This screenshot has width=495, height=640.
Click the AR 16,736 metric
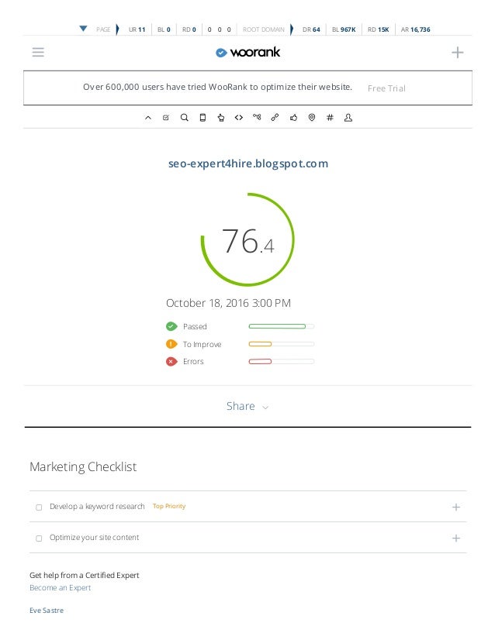tap(415, 29)
